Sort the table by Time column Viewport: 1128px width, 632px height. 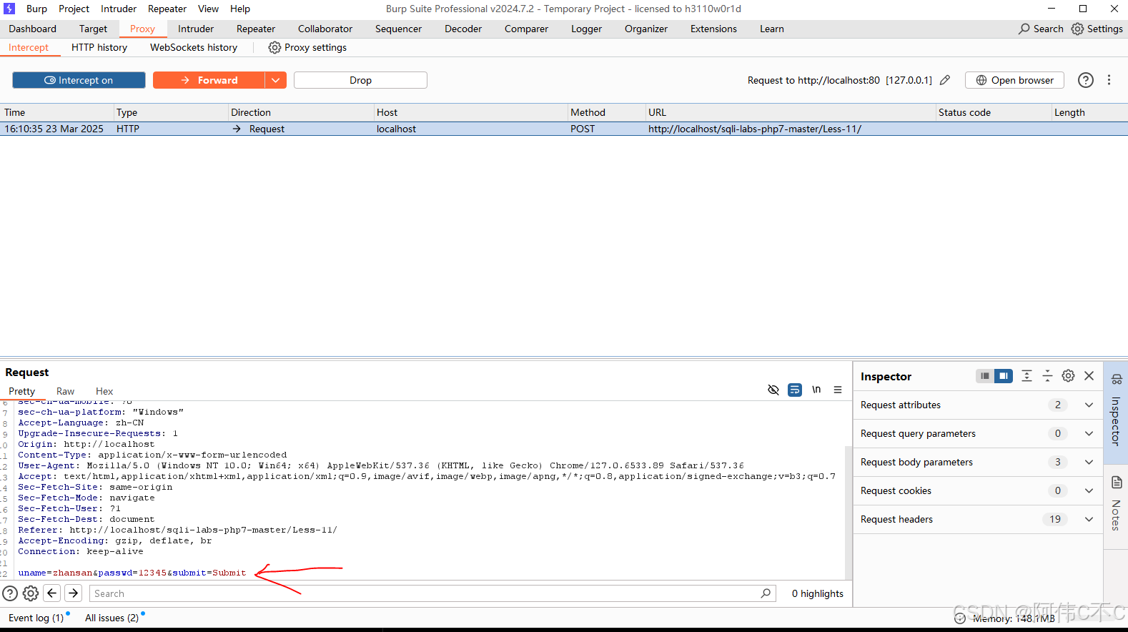56,112
